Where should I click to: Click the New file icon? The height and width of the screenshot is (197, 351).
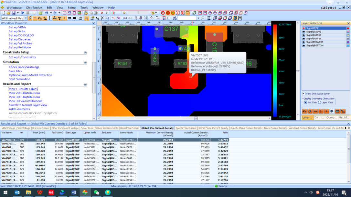click(4, 13)
